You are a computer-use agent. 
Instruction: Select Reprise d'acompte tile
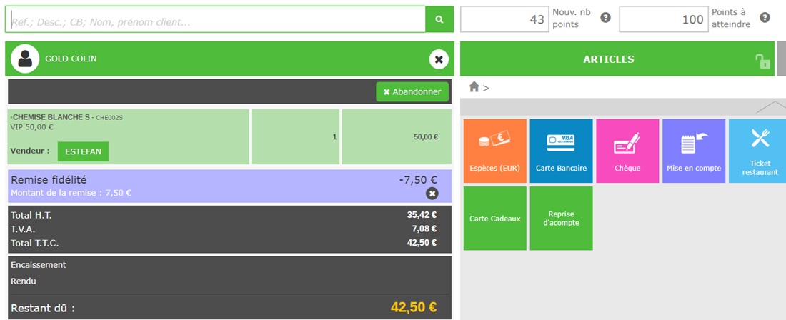tap(561, 219)
